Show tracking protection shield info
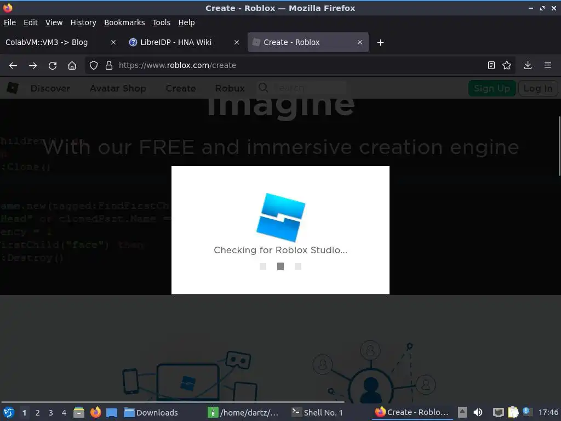 click(93, 65)
